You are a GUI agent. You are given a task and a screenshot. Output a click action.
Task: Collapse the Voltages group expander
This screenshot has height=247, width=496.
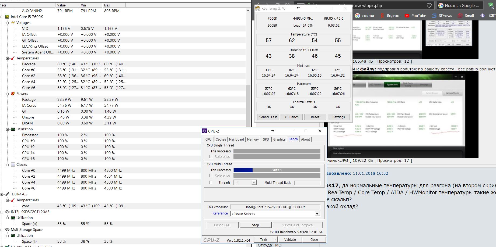point(8,23)
